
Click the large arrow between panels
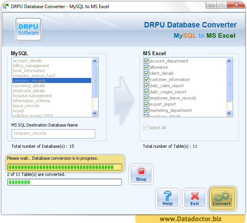click(x=124, y=101)
